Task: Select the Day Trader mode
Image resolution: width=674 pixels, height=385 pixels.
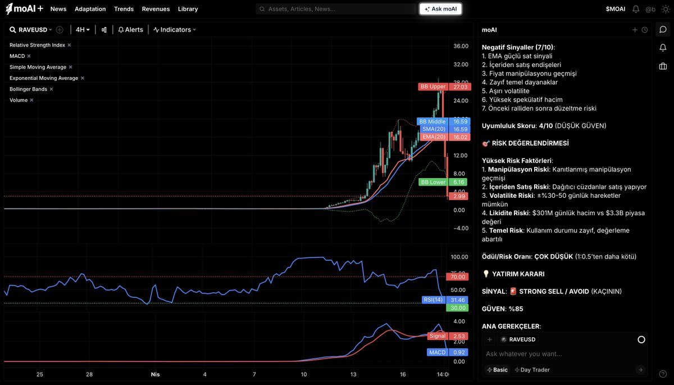Action: click(532, 370)
